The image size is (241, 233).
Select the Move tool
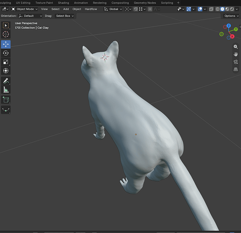[6, 44]
